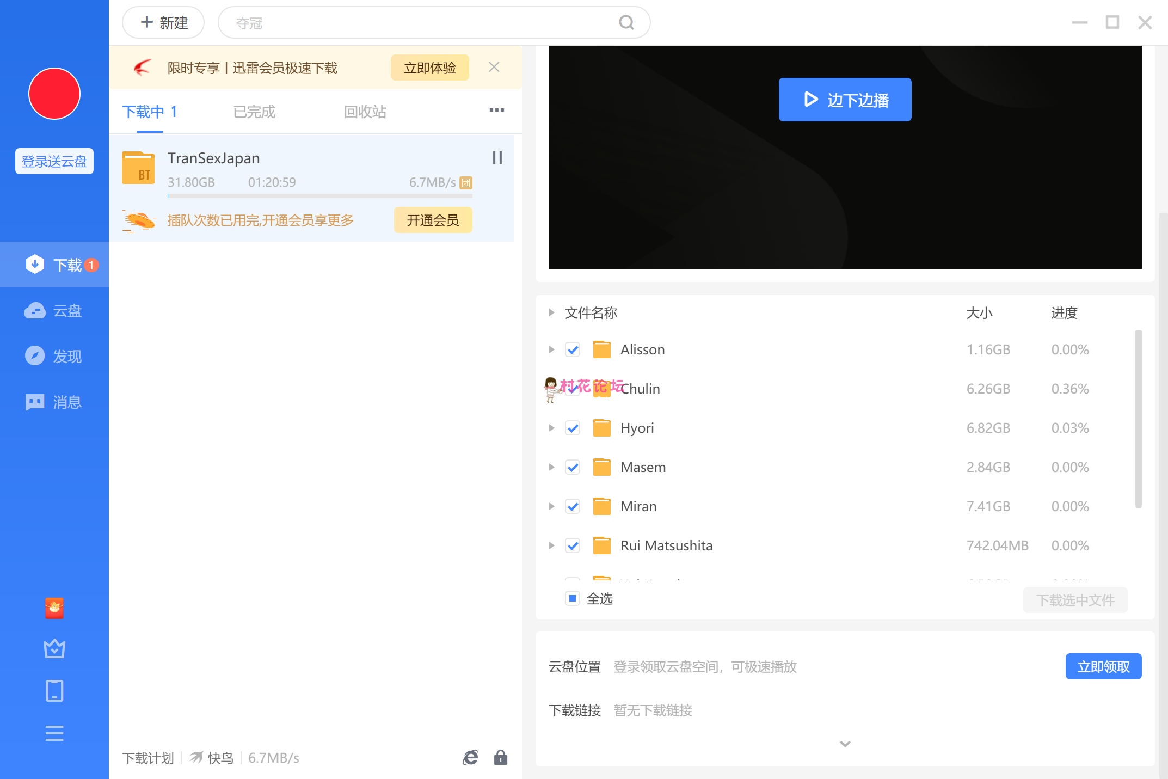Click the 登录送云盘 login button
The height and width of the screenshot is (779, 1168).
(54, 161)
